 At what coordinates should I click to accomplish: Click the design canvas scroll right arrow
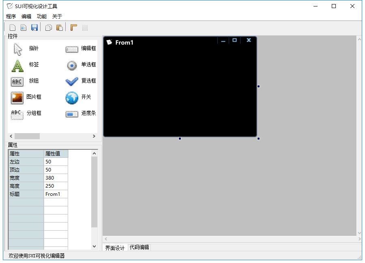(x=359, y=239)
